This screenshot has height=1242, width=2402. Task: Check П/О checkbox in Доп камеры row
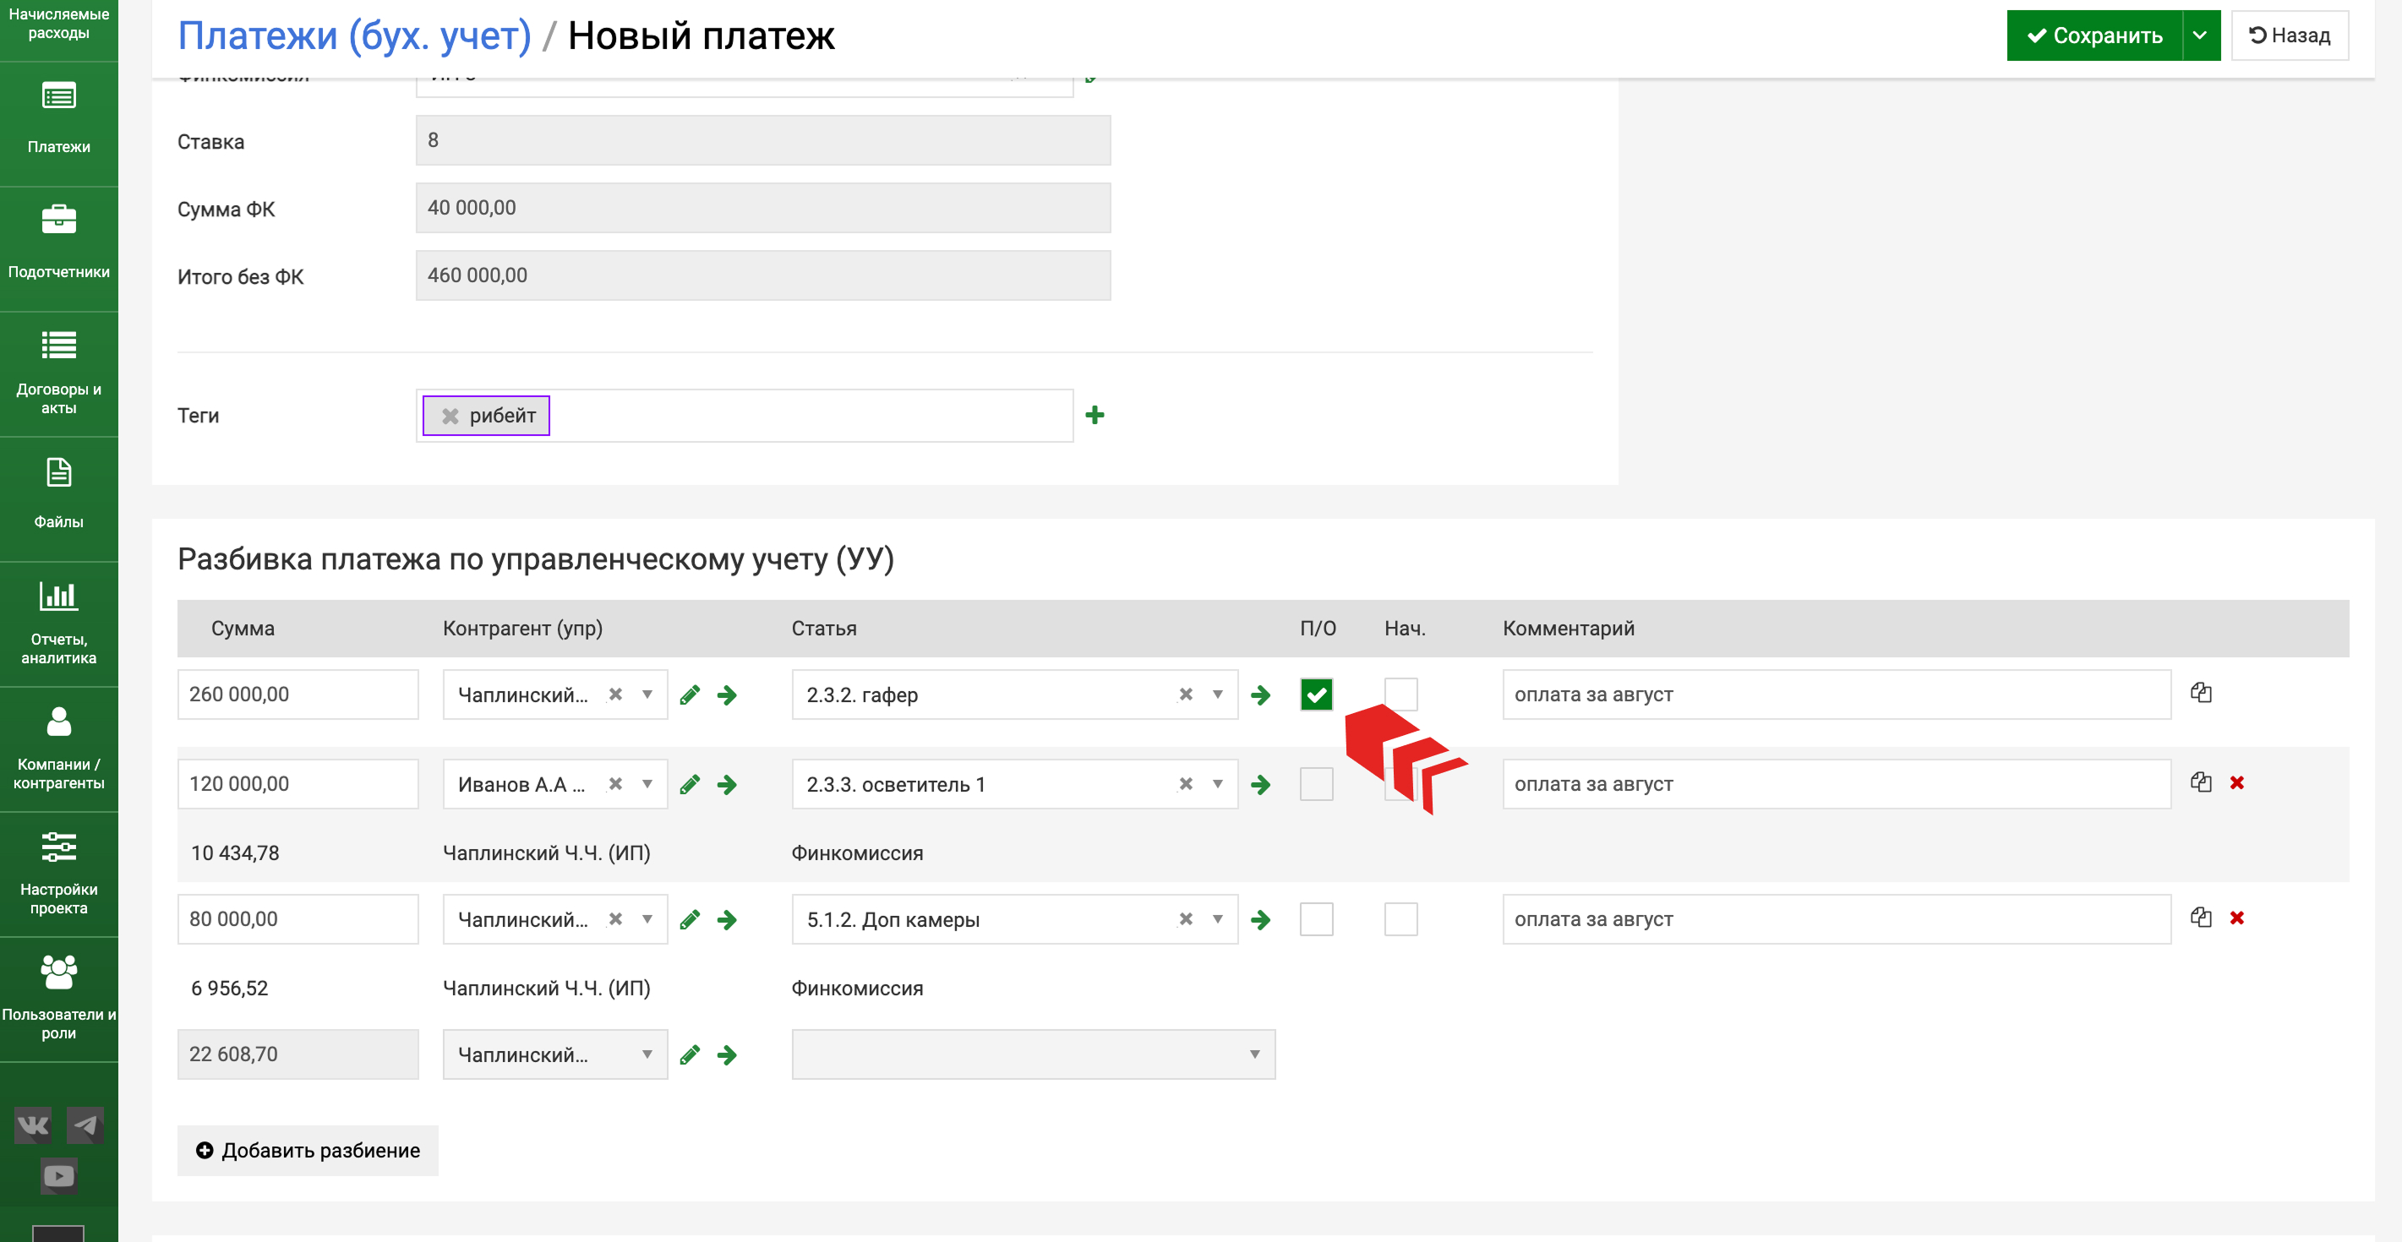(1316, 919)
